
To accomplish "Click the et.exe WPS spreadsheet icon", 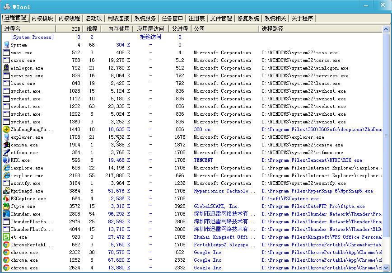I will coord(6,237).
